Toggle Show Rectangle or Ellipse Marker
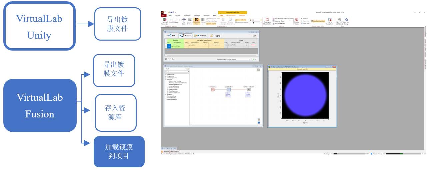The width and height of the screenshot is (429, 170). pyautogui.click(x=283, y=19)
